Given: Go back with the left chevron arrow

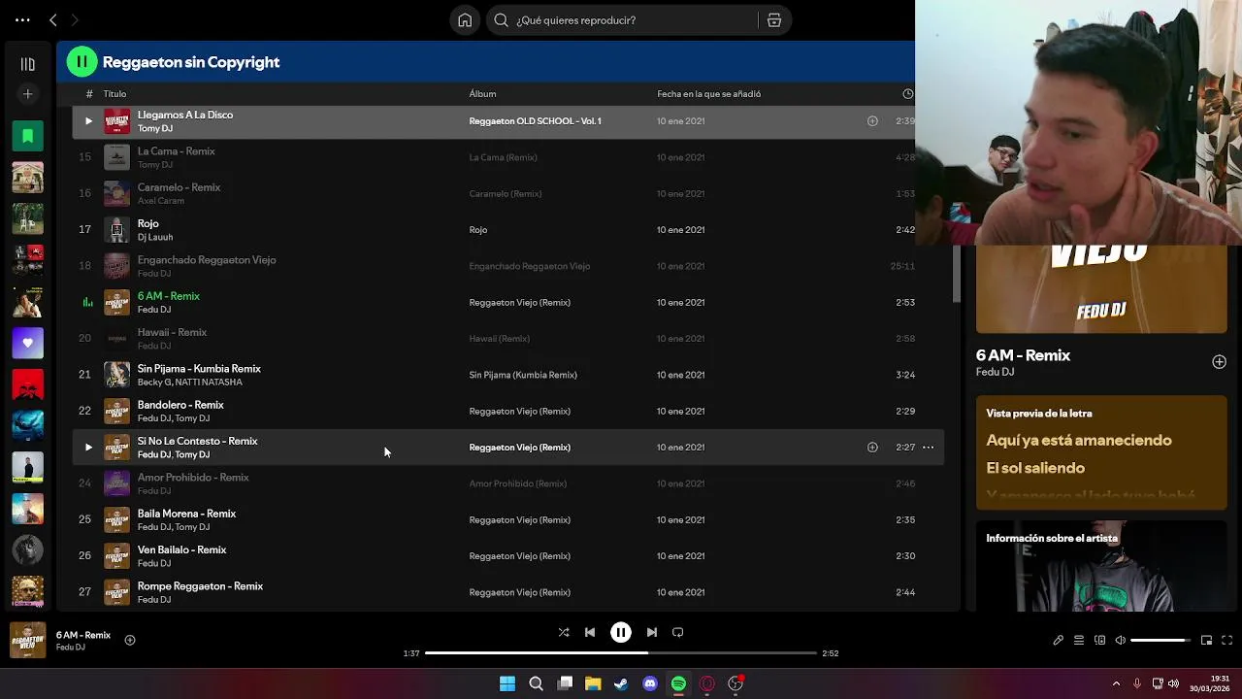Looking at the screenshot, I should [53, 19].
